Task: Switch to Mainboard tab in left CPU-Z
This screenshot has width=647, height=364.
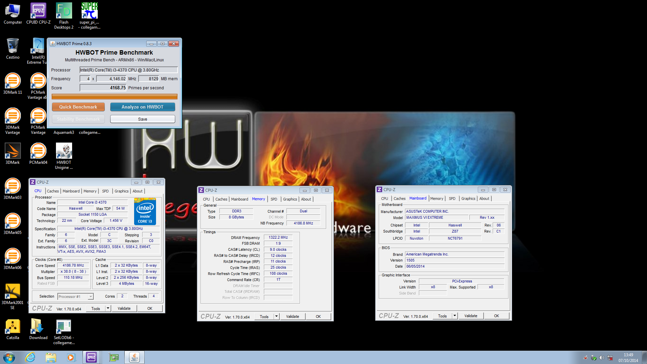Action: coord(71,191)
